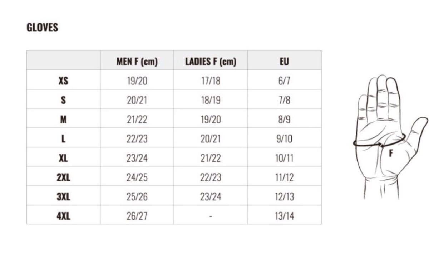
Task: Click the EU 13/14 size cell
Action: coord(284,216)
